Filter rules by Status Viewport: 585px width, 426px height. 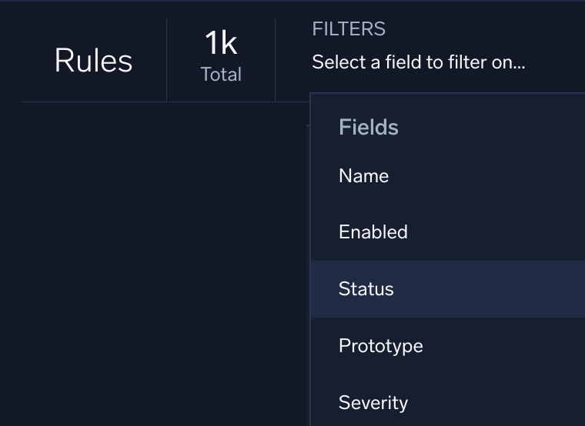366,289
